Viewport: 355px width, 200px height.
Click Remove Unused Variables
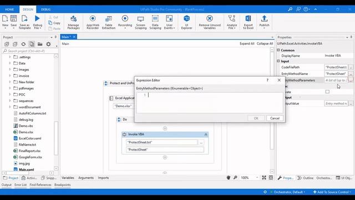pos(210,22)
